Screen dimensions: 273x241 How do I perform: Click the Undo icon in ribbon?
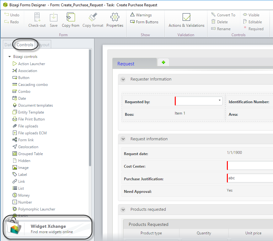tap(7, 14)
